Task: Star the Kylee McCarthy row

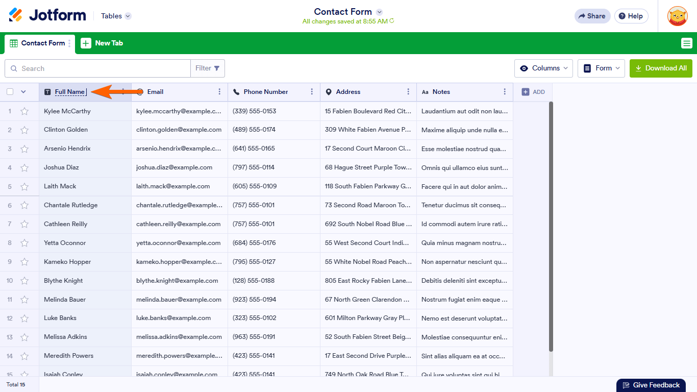Action: 24,111
